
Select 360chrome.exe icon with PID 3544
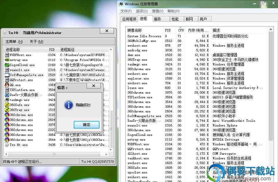coord(7,140)
